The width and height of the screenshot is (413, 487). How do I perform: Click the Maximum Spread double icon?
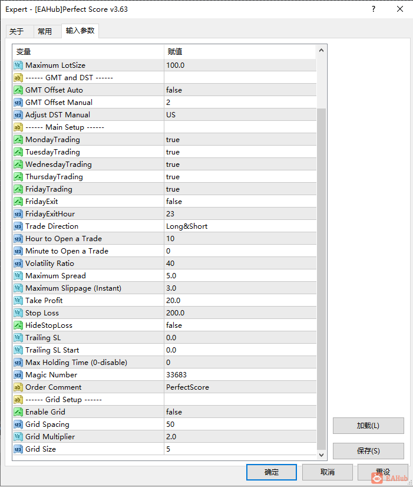pyautogui.click(x=18, y=276)
